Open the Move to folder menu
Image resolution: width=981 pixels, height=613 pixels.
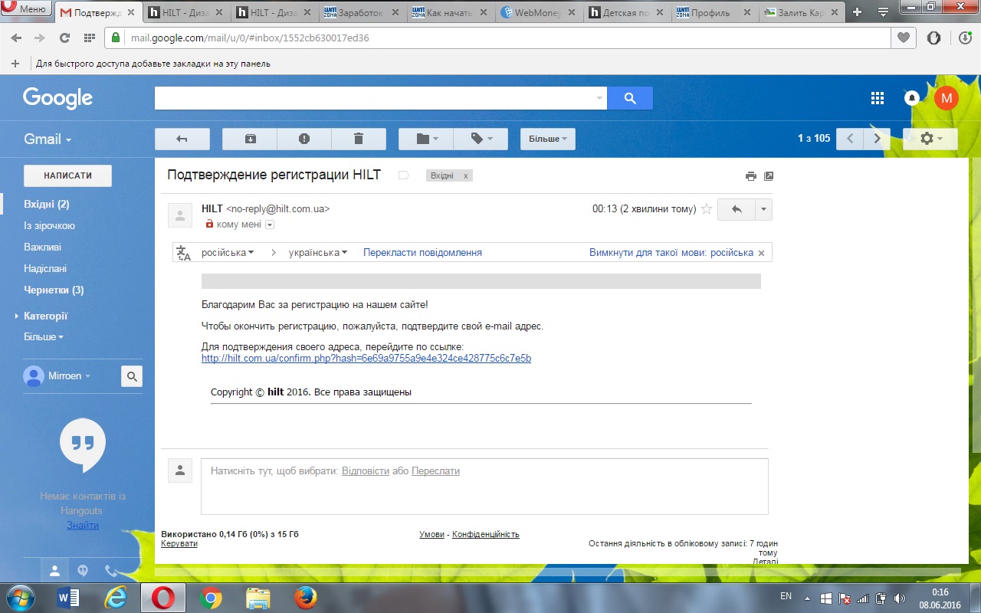pos(426,139)
